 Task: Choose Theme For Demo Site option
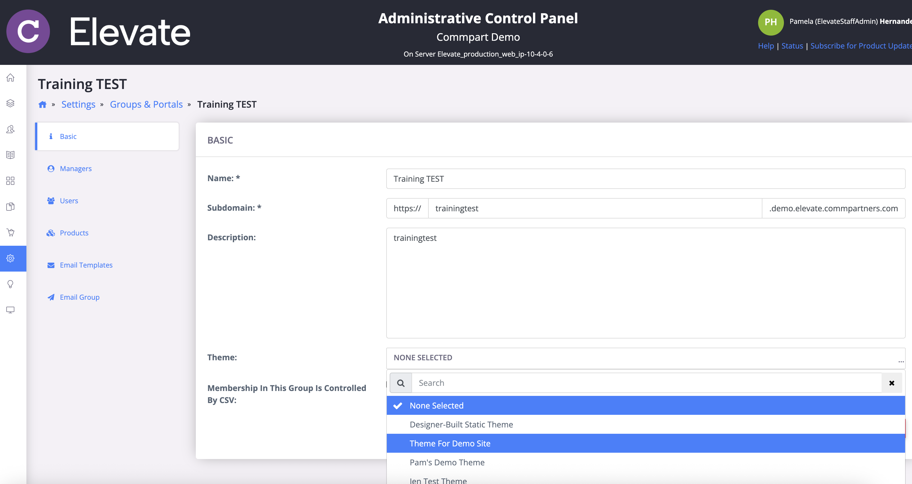click(x=450, y=443)
